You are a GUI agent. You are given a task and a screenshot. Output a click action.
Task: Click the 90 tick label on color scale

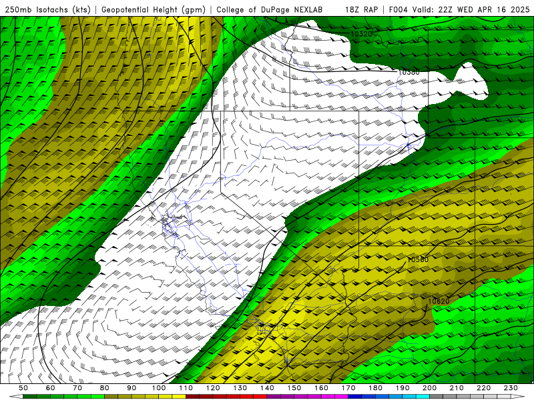pyautogui.click(x=131, y=388)
